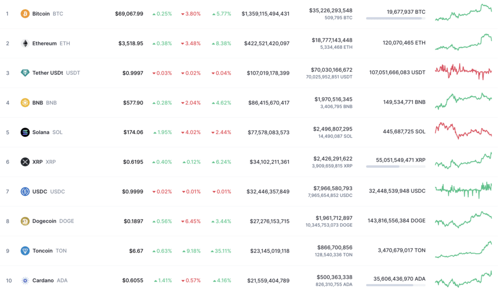The width and height of the screenshot is (503, 295).
Task: Click Bitcoin's 24h volume $35,226,293,548
Action: click(x=331, y=11)
